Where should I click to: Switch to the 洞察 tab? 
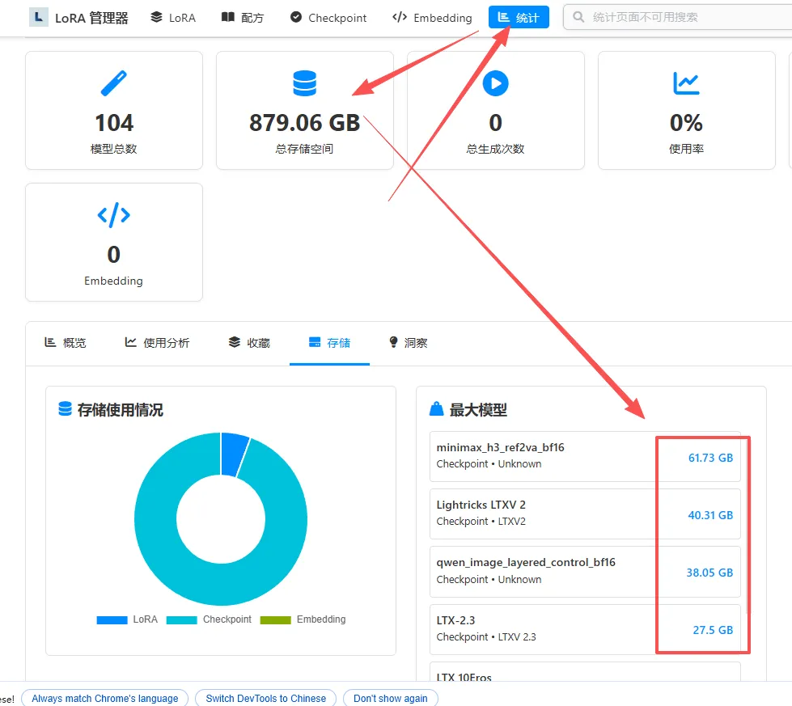click(x=408, y=343)
